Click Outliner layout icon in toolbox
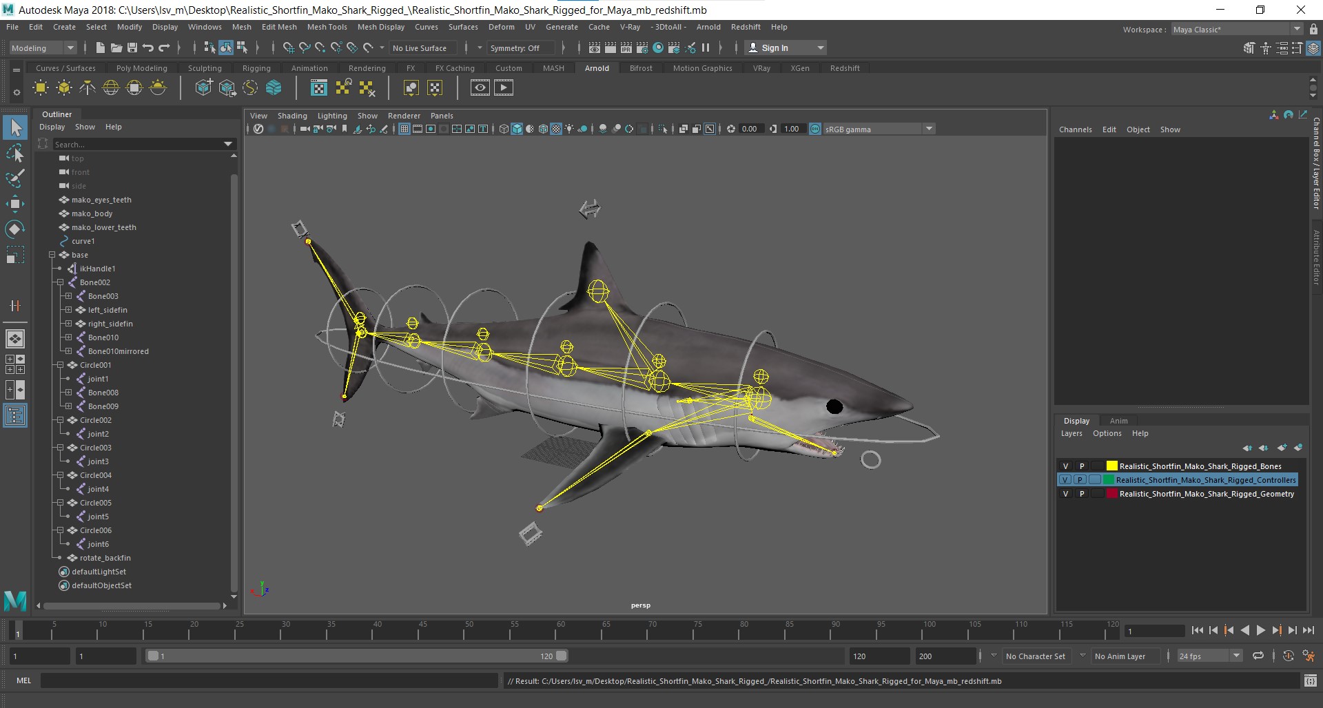 coord(15,415)
